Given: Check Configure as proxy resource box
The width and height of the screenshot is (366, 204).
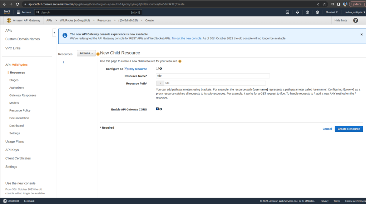Looking at the screenshot, I should click(x=157, y=68).
